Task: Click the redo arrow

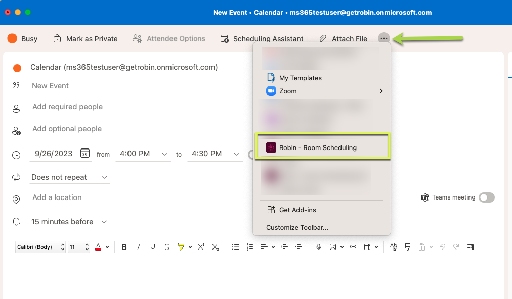Action: 456,247
